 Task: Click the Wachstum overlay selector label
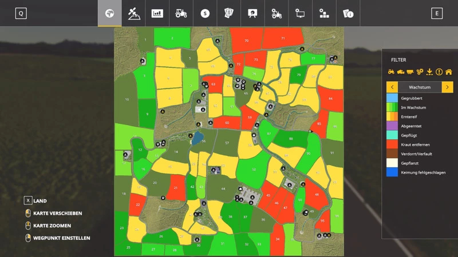pyautogui.click(x=420, y=87)
